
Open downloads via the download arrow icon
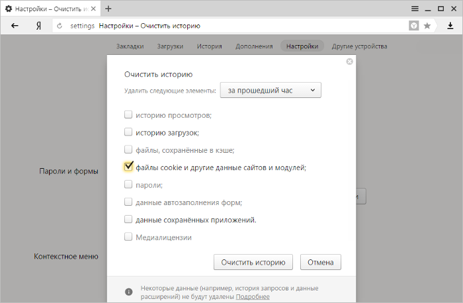[x=450, y=26]
